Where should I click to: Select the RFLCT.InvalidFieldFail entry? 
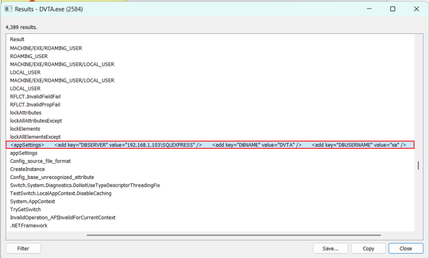(35, 97)
